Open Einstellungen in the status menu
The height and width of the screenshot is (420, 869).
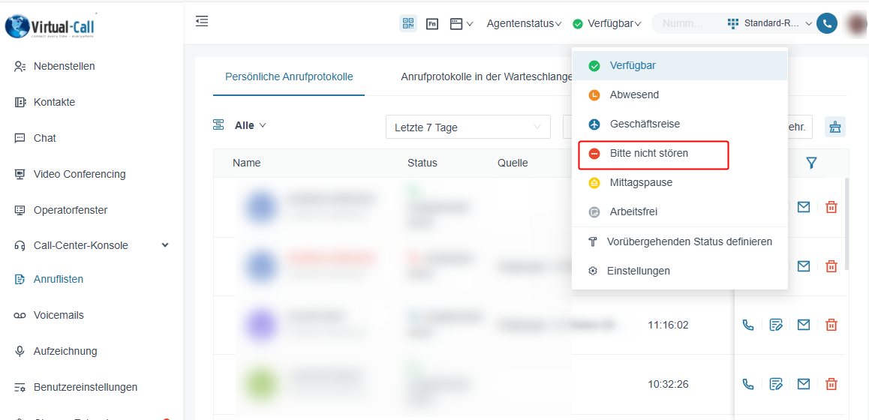(x=679, y=271)
